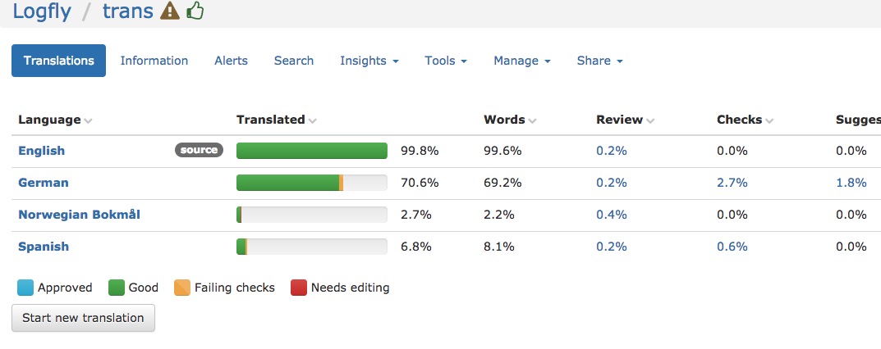
Task: Click the Review column sort arrow
Action: [x=650, y=120]
